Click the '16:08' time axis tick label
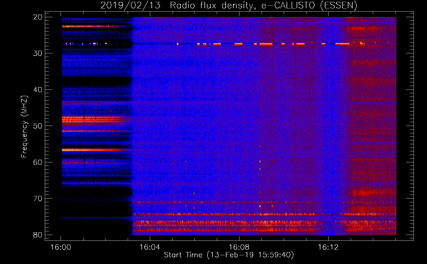The image size is (427, 264). 239,247
